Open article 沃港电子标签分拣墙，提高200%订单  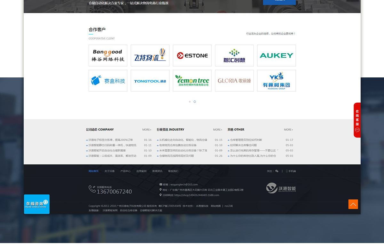pyautogui.click(x=111, y=140)
